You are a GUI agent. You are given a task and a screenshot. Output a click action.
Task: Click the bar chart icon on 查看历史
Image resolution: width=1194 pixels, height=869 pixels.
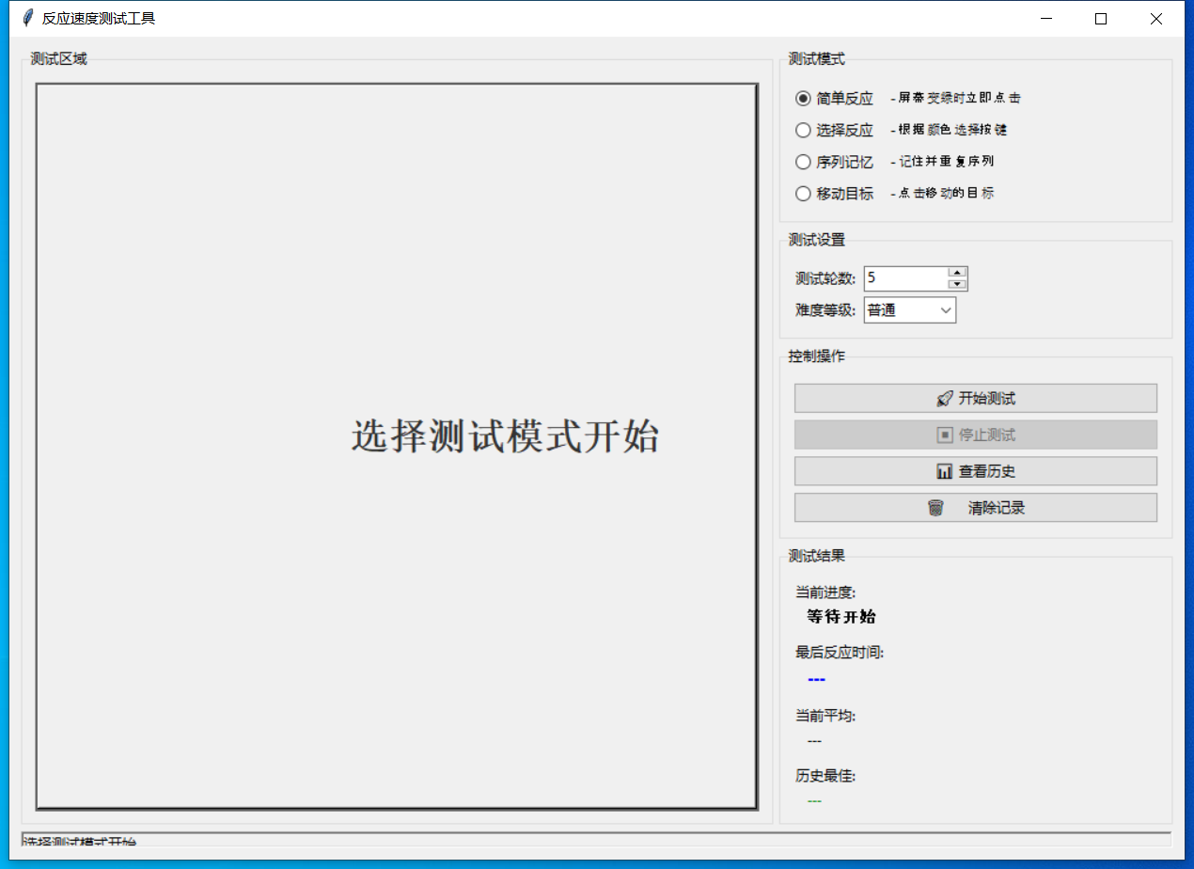(945, 472)
